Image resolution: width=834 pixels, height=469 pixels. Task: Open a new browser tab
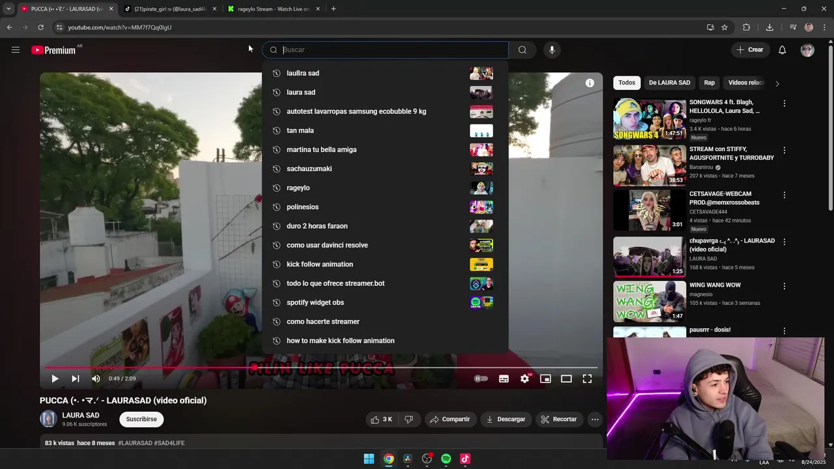point(334,9)
